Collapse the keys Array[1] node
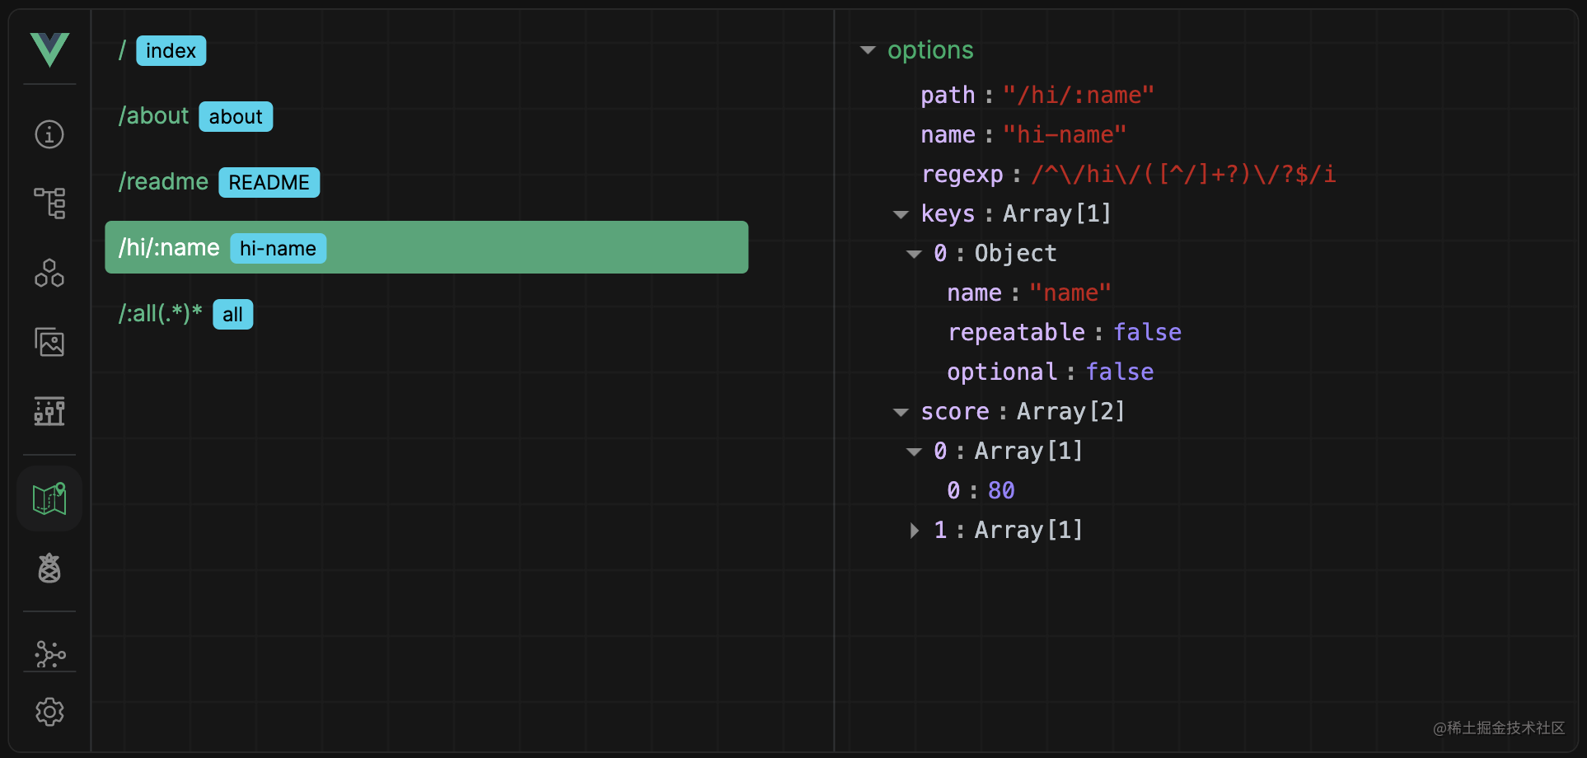Screen dimensions: 1587x758 901,214
